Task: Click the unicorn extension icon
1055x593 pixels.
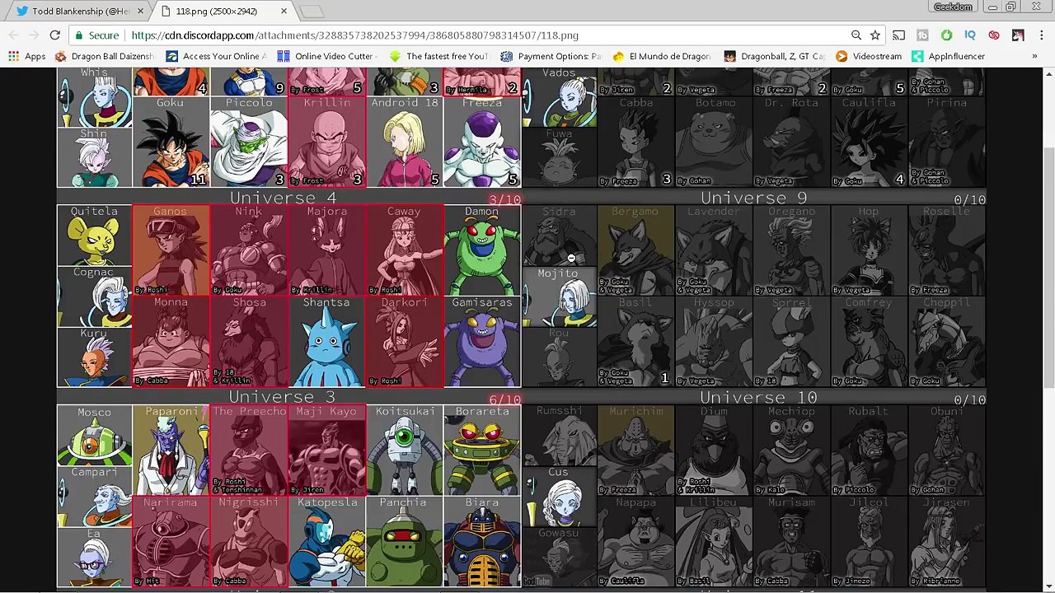Action: click(1018, 35)
